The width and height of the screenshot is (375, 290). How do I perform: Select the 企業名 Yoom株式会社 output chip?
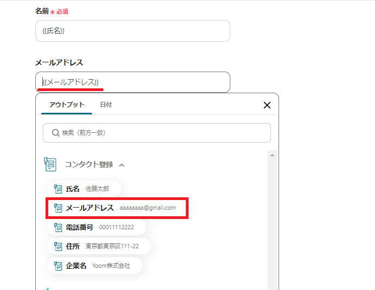click(94, 266)
